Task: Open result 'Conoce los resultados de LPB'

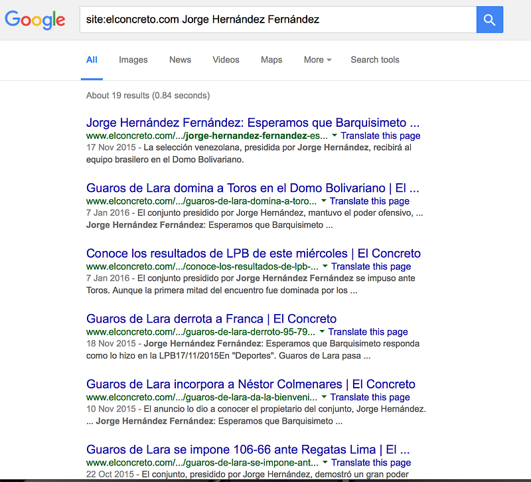Action: coord(254,254)
